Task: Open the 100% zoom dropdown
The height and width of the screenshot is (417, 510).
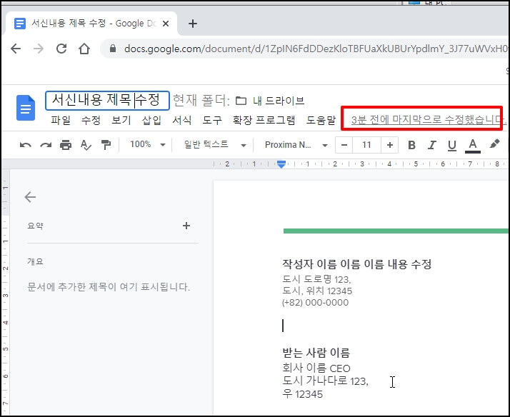Action: click(x=148, y=145)
